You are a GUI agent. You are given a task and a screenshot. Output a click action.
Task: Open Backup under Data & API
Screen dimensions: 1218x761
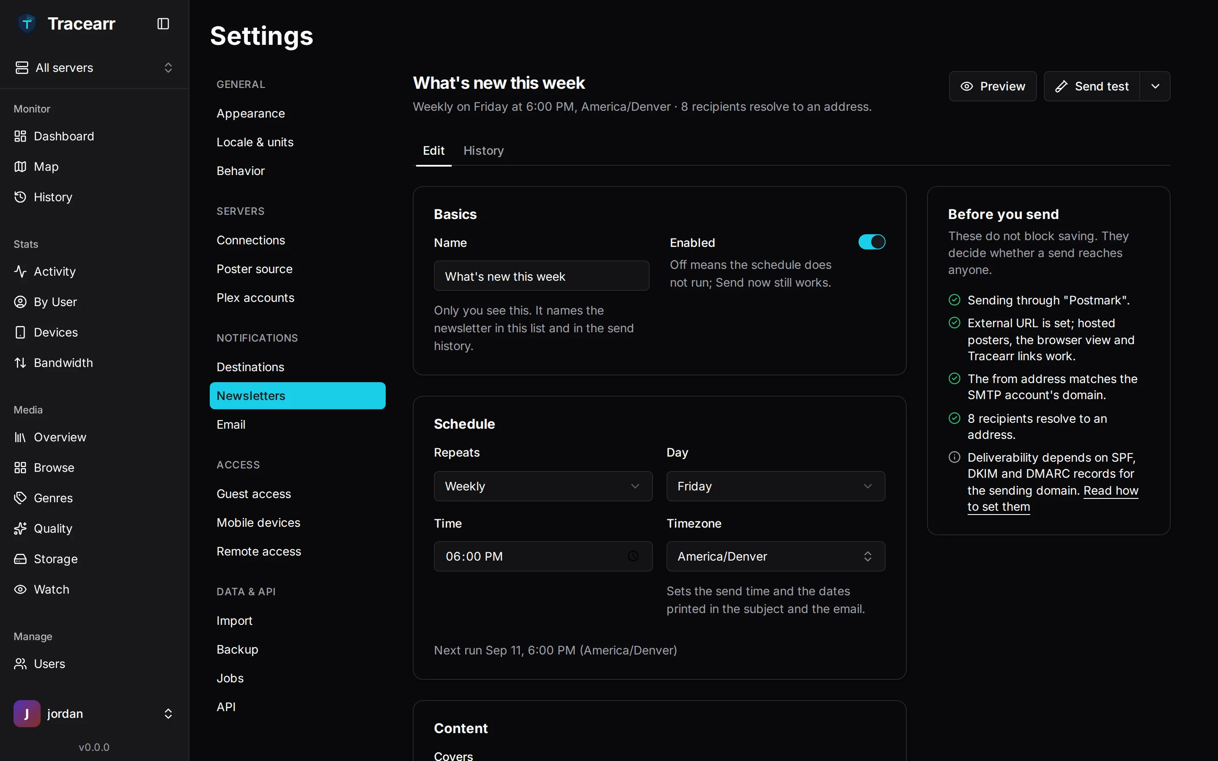(297, 649)
